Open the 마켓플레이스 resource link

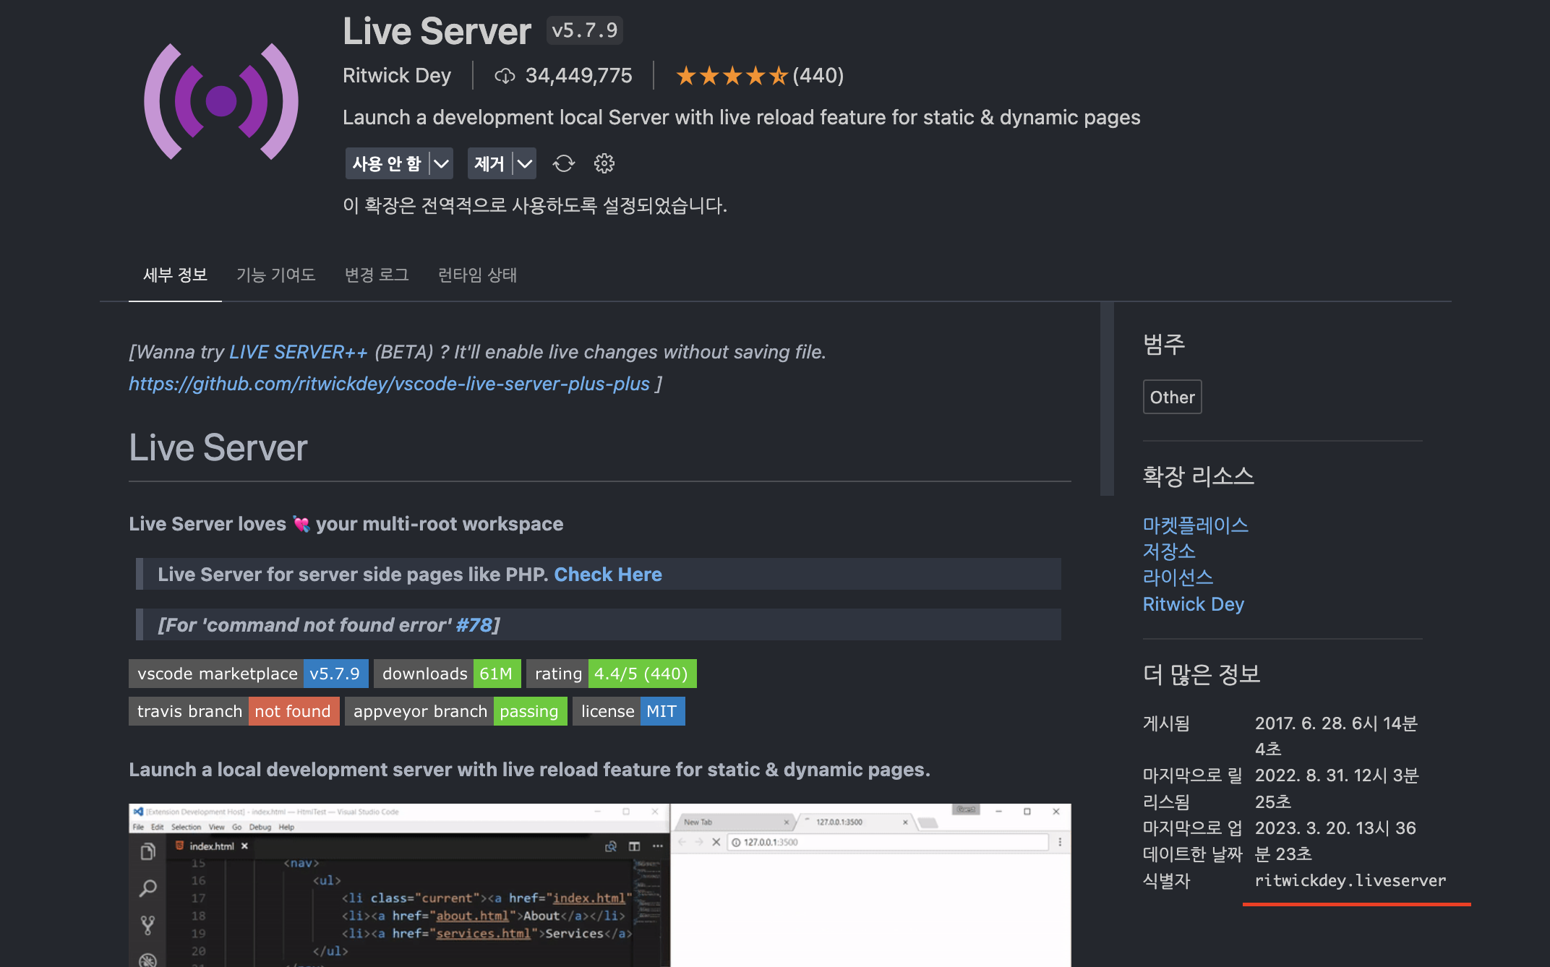pos(1195,525)
